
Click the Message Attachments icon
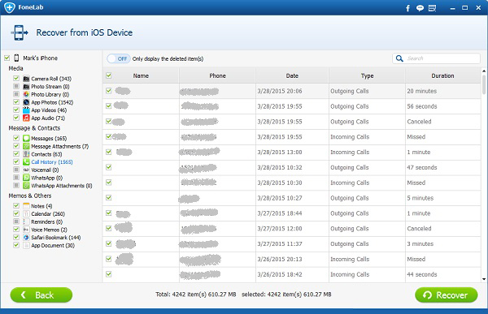(x=26, y=146)
